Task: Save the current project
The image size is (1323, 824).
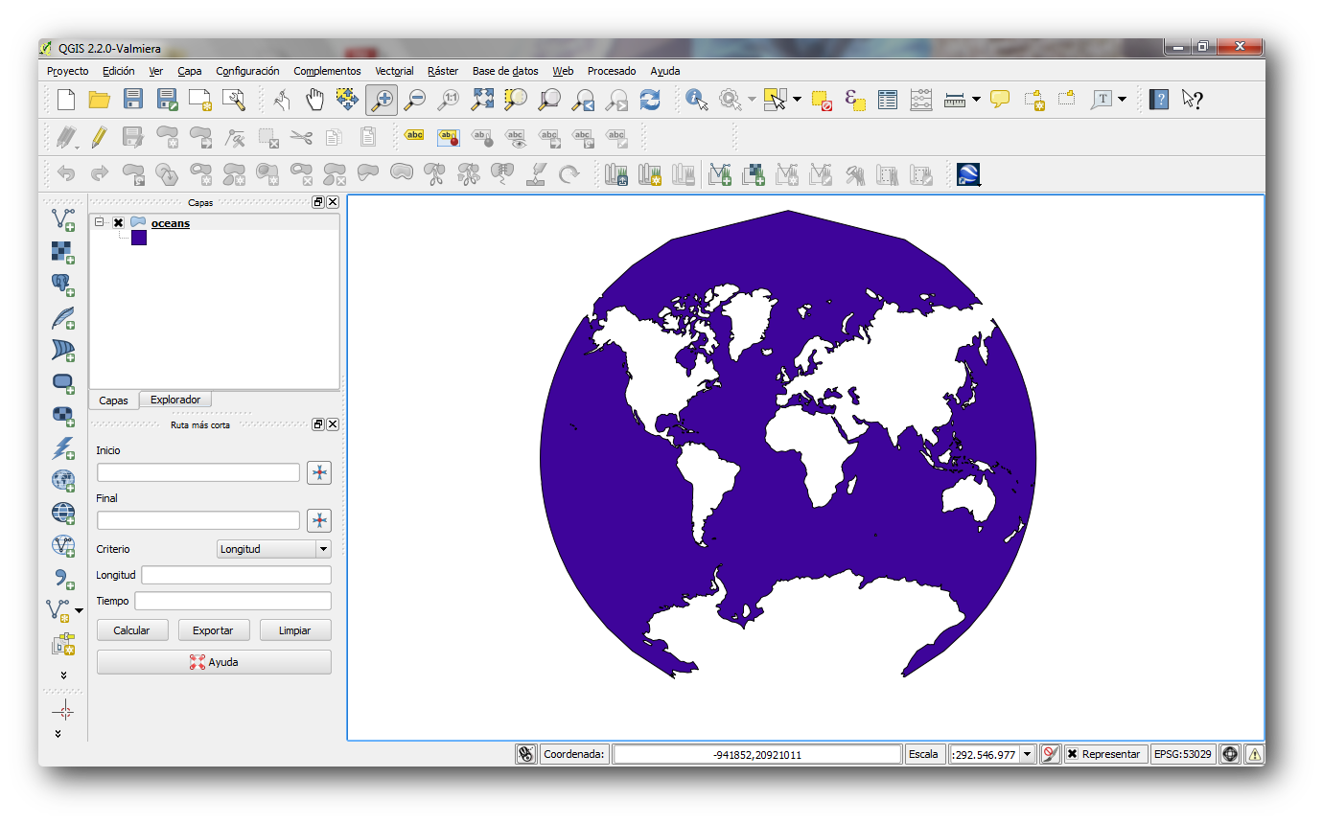Action: point(133,99)
